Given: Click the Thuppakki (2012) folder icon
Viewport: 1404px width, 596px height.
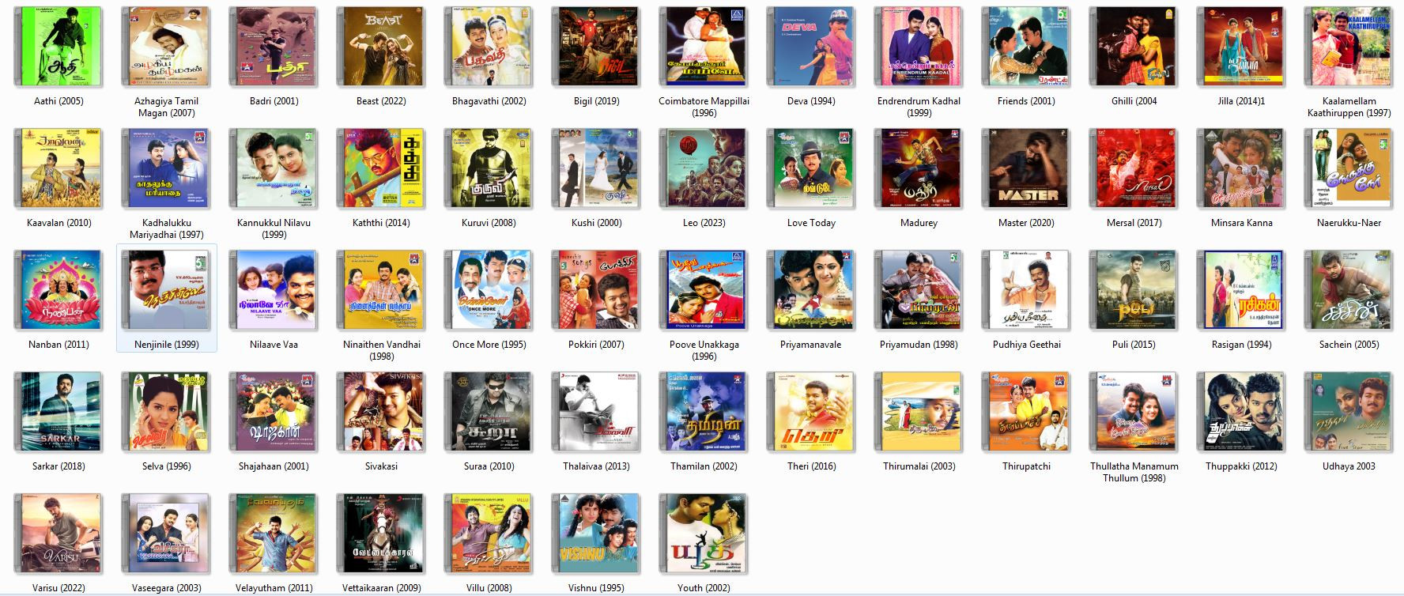Looking at the screenshot, I should point(1241,413).
